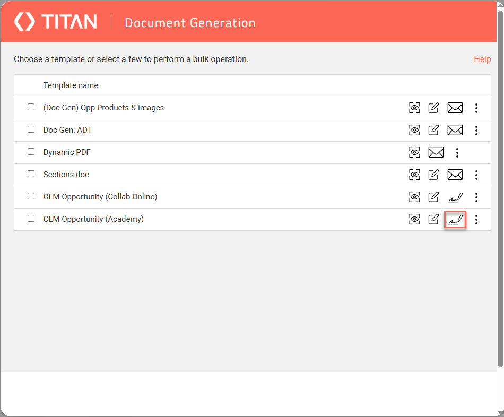Click the edit icon for CLM Opportunity (Academy)
Screen dimensions: 504x417
(x=433, y=219)
